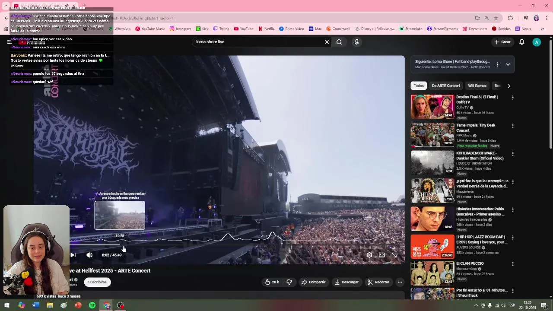Open Spotify from the taskbar
553x311 pixels.
[92, 305]
